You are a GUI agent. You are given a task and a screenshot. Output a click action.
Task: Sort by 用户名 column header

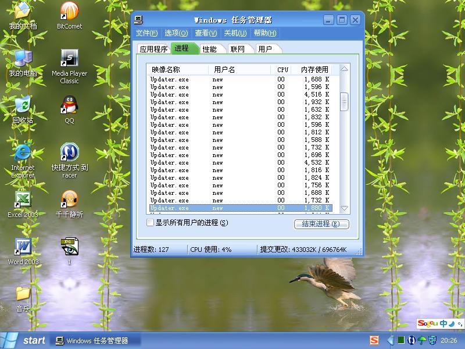[239, 70]
